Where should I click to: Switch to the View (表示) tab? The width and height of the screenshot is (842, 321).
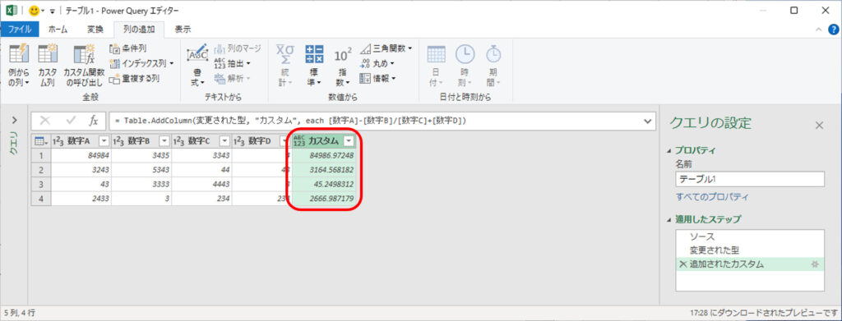(x=183, y=30)
